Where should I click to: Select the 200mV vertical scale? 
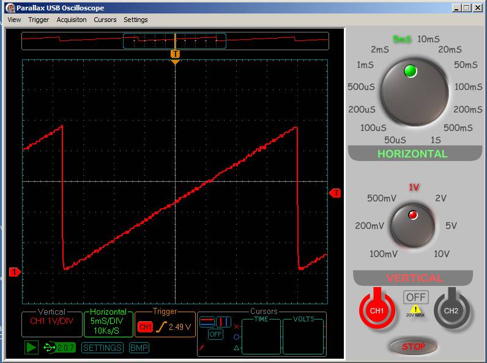(x=370, y=226)
